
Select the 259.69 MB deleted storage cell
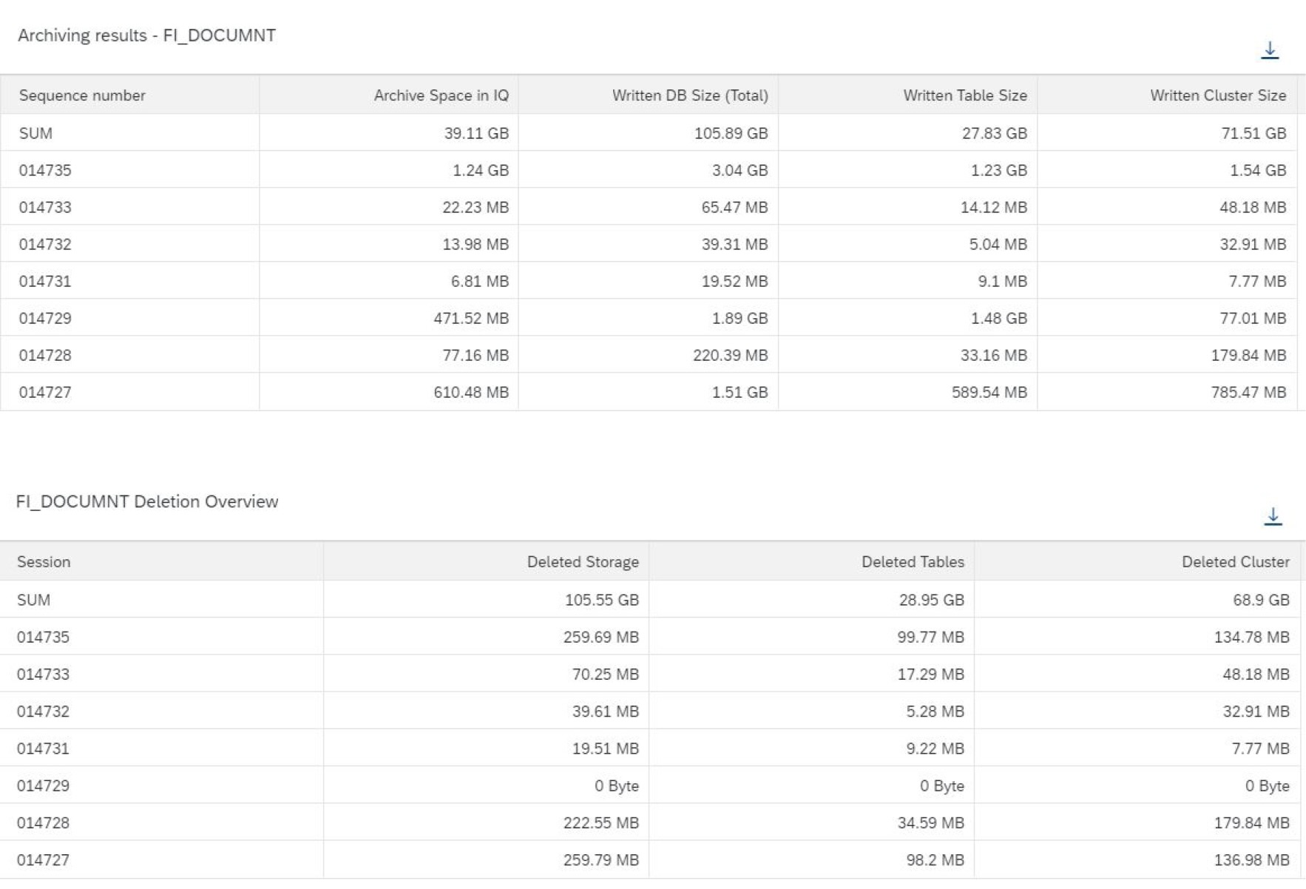[x=600, y=637]
